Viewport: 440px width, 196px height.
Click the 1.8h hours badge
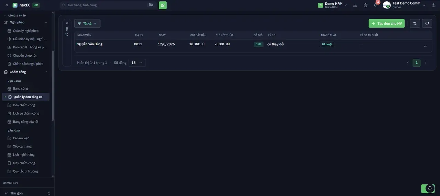click(258, 44)
